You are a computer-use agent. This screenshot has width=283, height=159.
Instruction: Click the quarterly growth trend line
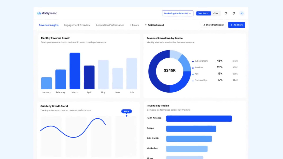(x=73, y=128)
